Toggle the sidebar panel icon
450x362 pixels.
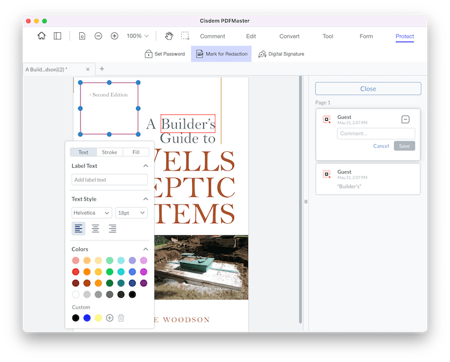(x=57, y=36)
